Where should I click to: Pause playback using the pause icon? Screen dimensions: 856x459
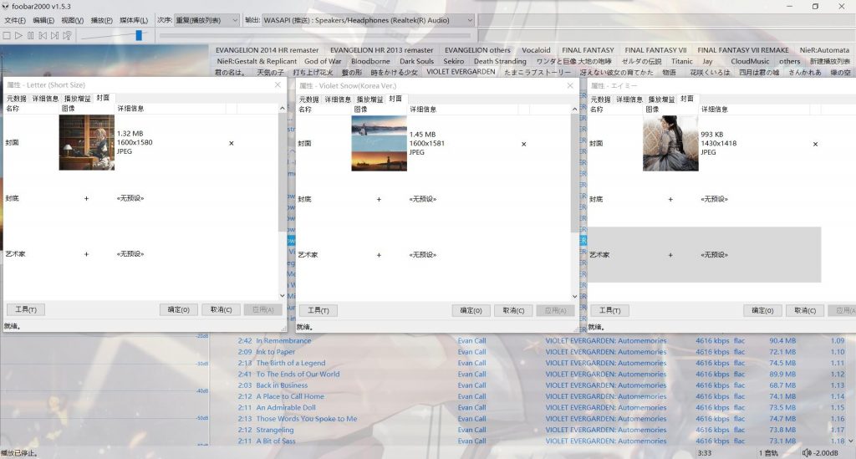click(x=31, y=35)
